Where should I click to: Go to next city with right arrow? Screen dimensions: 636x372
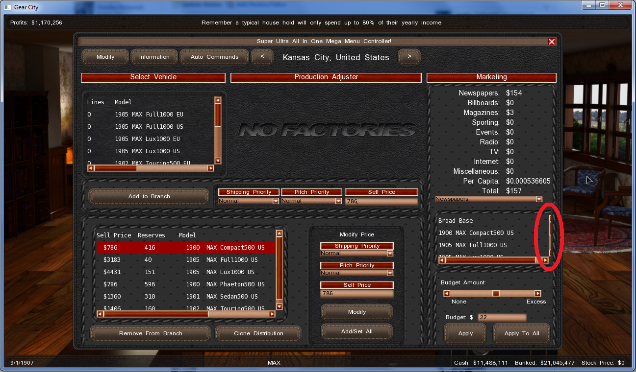[x=409, y=57]
